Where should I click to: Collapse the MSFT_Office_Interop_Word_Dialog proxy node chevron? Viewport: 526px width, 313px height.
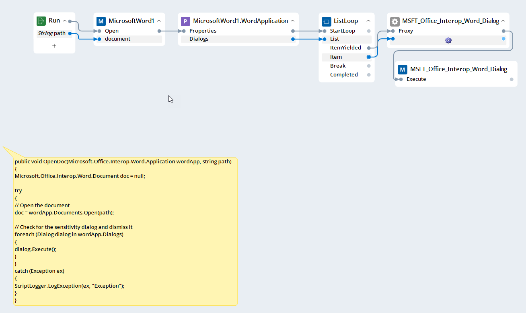503,21
